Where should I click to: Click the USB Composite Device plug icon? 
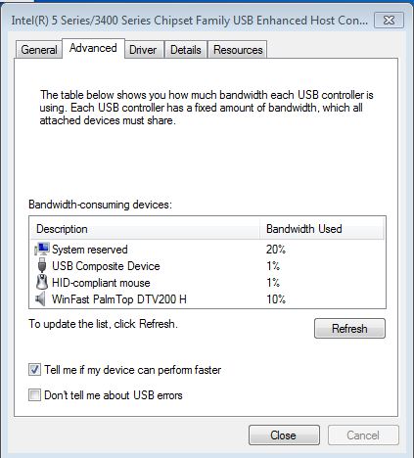click(42, 265)
